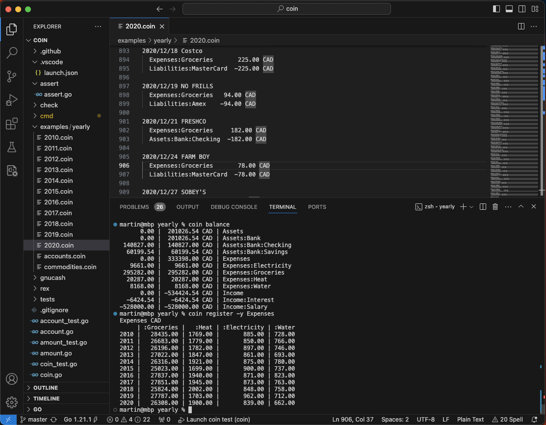The width and height of the screenshot is (546, 425).
Task: Switch to the PROBLEMS tab
Action: pos(134,207)
